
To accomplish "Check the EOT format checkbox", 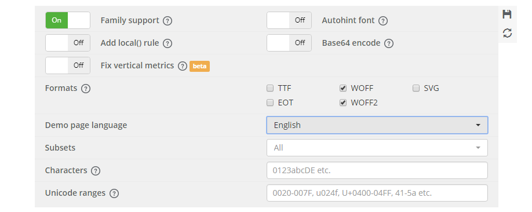I will pyautogui.click(x=270, y=103).
